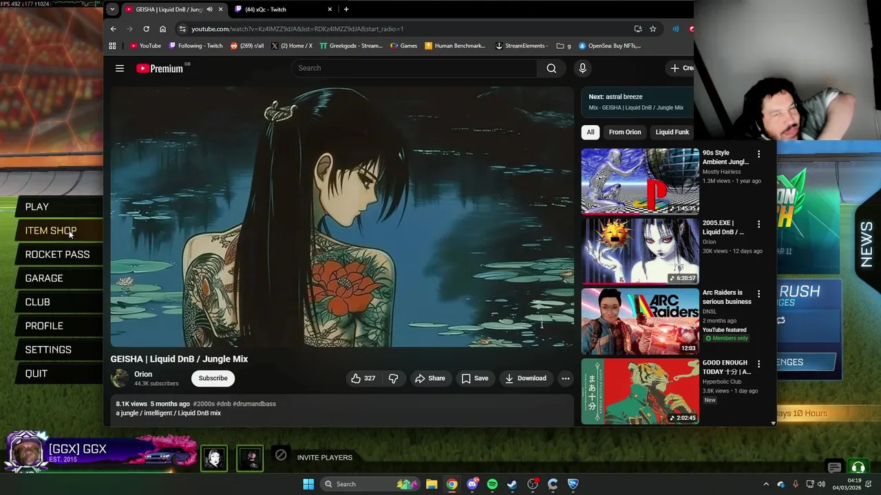Open Spotify from the taskbar
This screenshot has width=881, height=495.
click(x=492, y=484)
